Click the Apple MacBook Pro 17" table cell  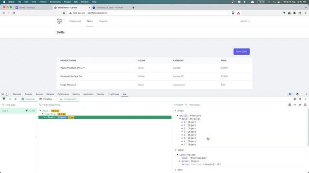(x=72, y=68)
